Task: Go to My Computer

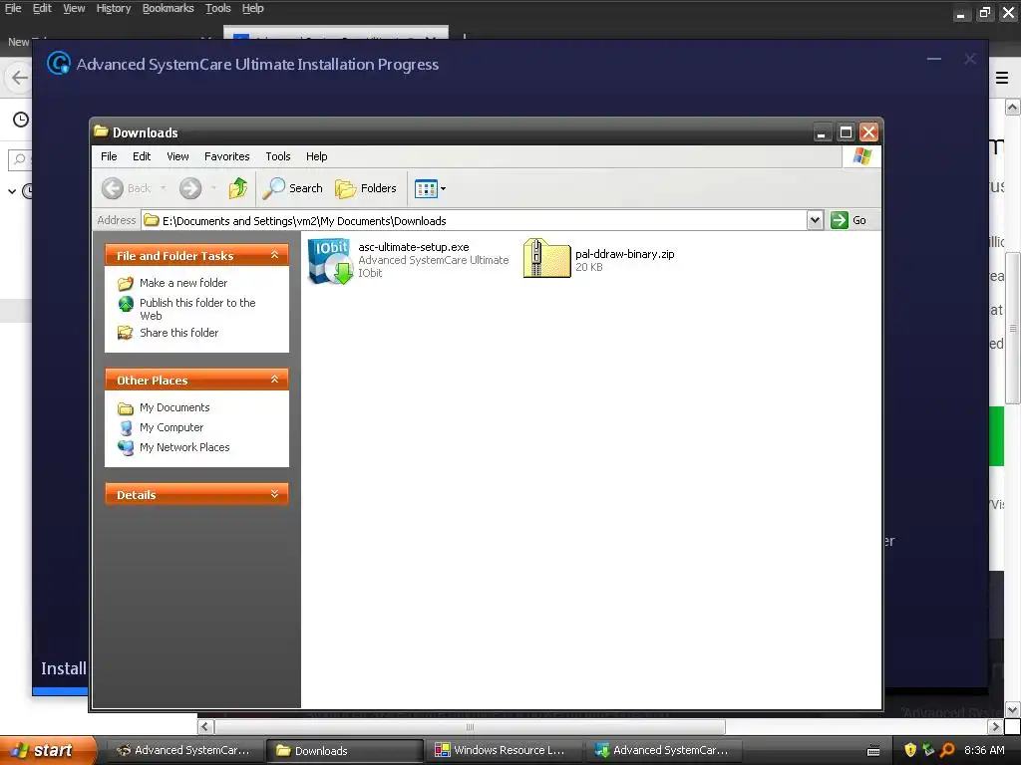Action: coord(171,427)
